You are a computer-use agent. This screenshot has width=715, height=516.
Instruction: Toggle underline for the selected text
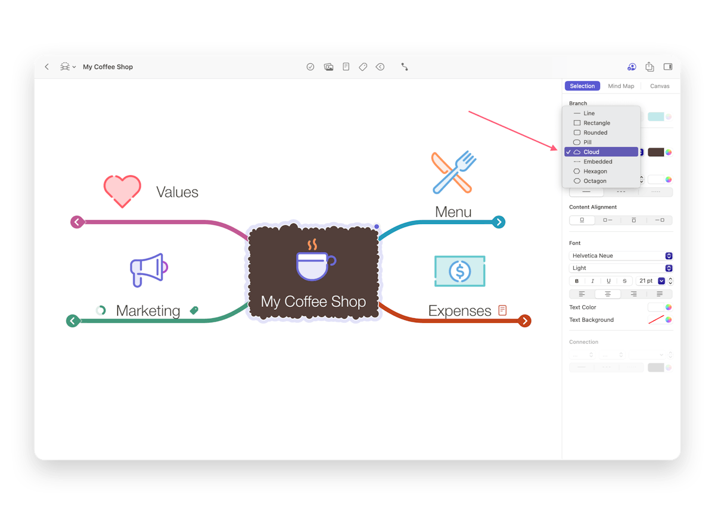coord(608,281)
